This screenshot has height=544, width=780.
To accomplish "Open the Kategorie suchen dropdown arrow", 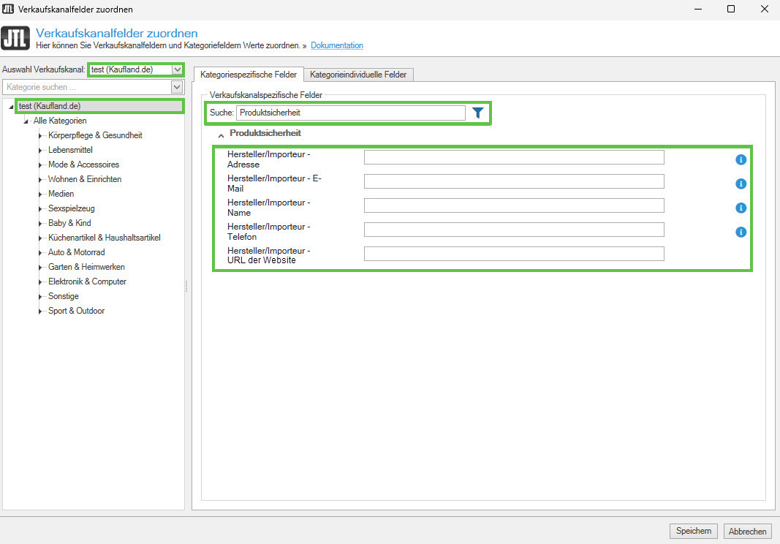I will pos(176,88).
